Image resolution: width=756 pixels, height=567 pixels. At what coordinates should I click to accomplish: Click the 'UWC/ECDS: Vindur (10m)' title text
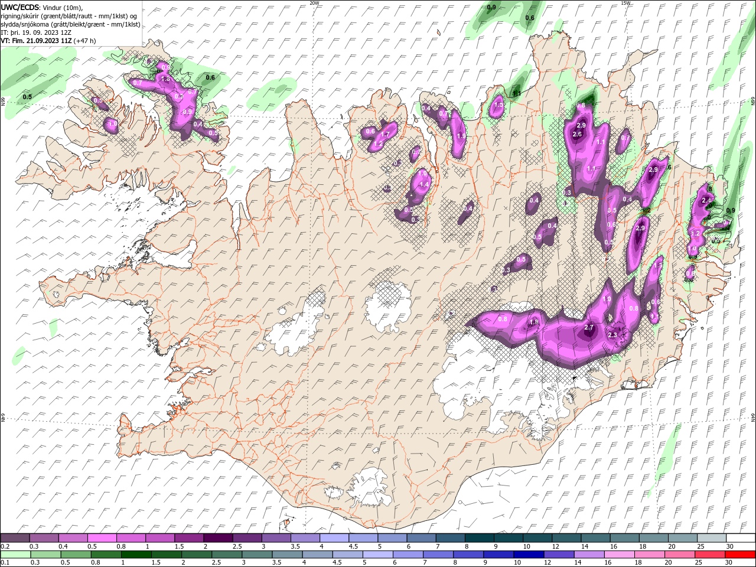click(x=43, y=7)
